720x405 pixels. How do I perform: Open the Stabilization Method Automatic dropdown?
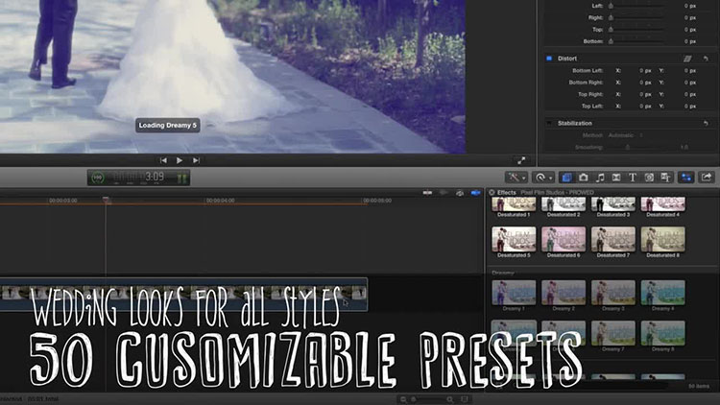[625, 135]
